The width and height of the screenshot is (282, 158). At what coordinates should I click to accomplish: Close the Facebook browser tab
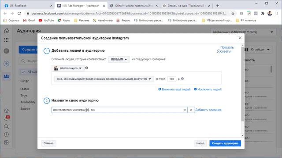(x=51, y=6)
